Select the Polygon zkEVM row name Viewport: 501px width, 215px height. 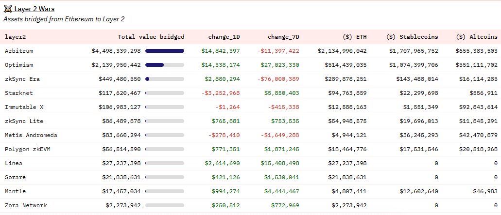pyautogui.click(x=28, y=149)
